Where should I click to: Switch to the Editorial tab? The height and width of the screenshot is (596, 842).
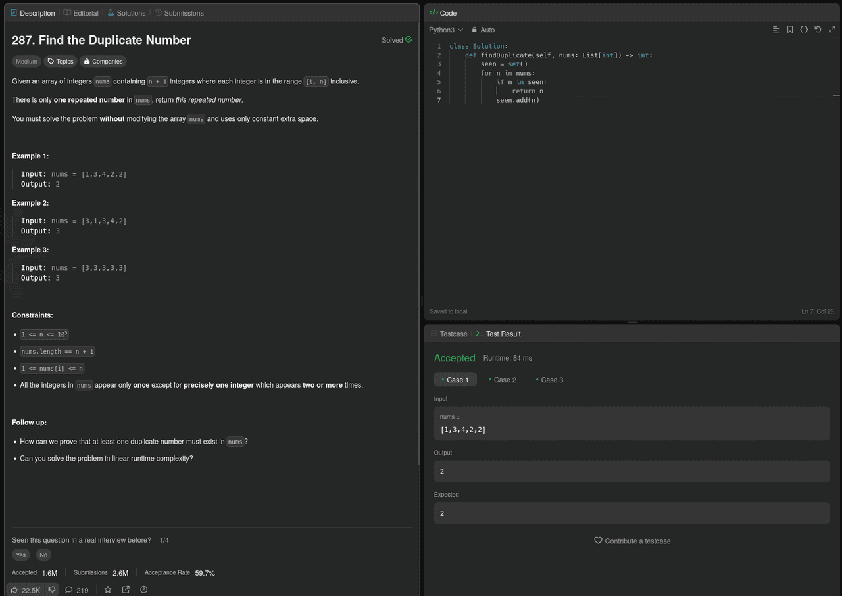[81, 13]
